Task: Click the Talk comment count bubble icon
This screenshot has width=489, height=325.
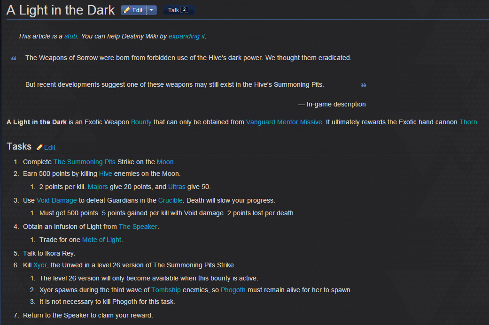Action: click(x=184, y=10)
